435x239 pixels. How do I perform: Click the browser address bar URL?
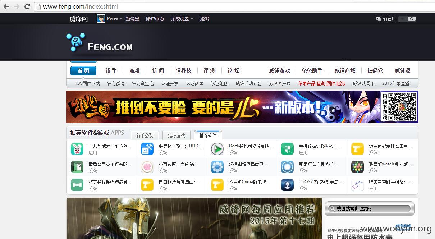[81, 6]
